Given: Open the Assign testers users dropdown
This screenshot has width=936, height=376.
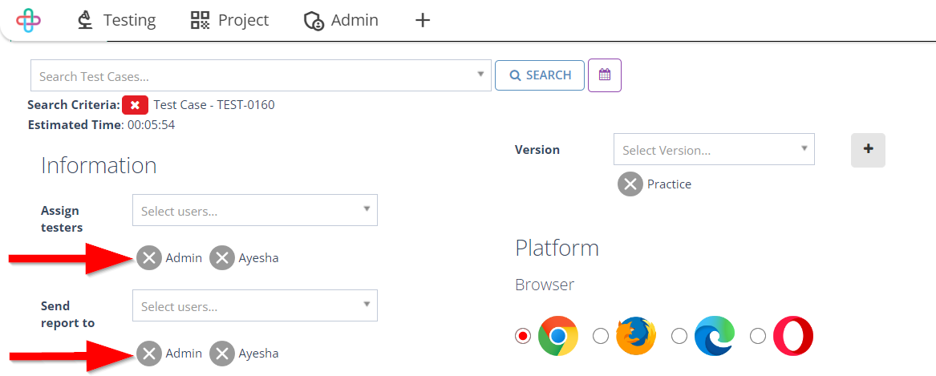Looking at the screenshot, I should pyautogui.click(x=254, y=211).
